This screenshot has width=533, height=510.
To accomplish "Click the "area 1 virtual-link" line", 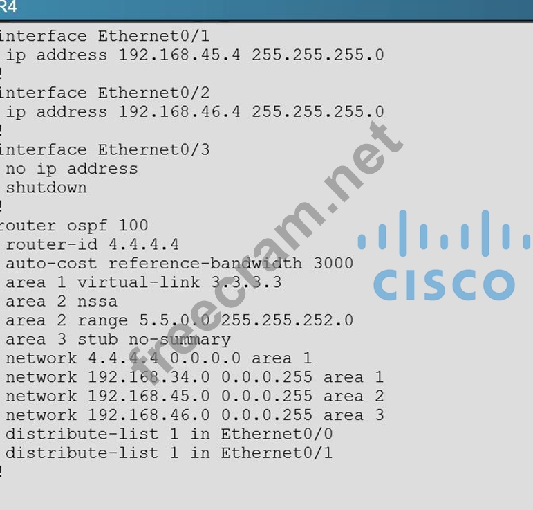I will pos(143,282).
